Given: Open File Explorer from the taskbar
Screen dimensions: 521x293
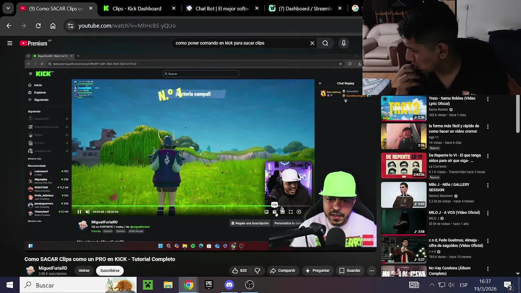Looking at the screenshot, I should tap(168, 285).
